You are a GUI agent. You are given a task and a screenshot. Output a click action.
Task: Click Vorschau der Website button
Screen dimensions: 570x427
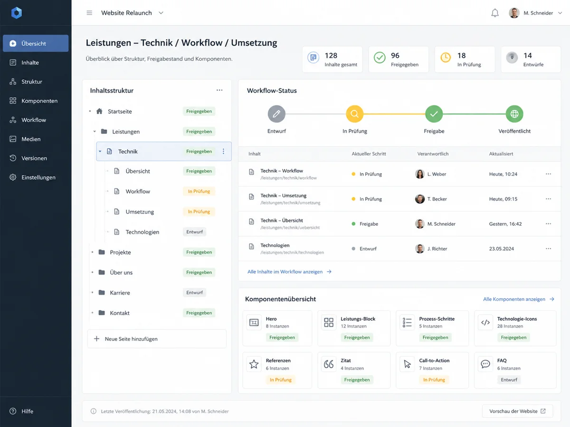point(517,411)
